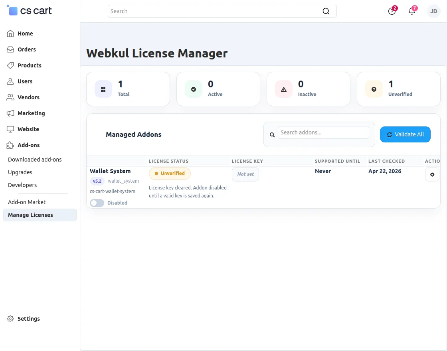
Task: Select Manage Licenses in sidebar
Action: [x=30, y=215]
